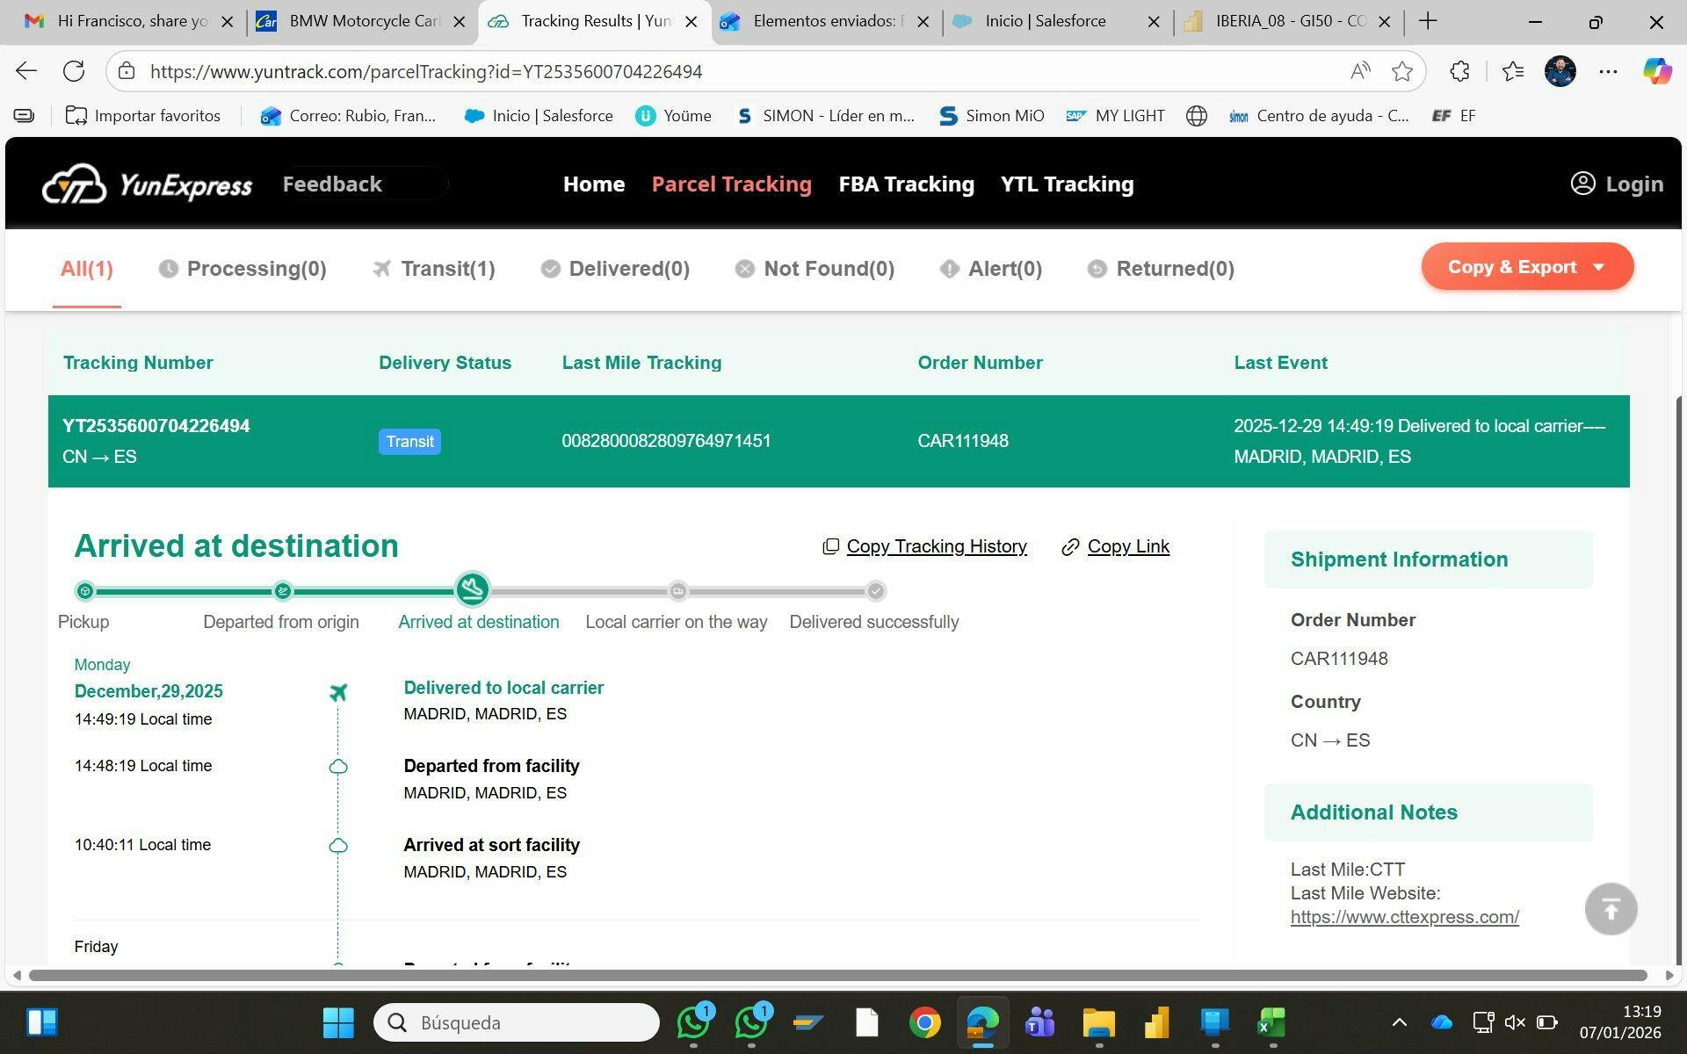
Task: Click the YunExpress cloud logo
Action: click(x=75, y=184)
